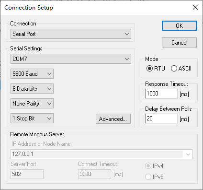Open the Connection type dropdown showing Serial Port
The height and width of the screenshot is (190, 203).
coord(71,34)
